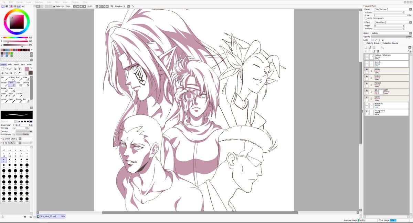The height and width of the screenshot is (223, 413).
Task: Activate the Zoom magnifier tool
Action: (x=7, y=73)
